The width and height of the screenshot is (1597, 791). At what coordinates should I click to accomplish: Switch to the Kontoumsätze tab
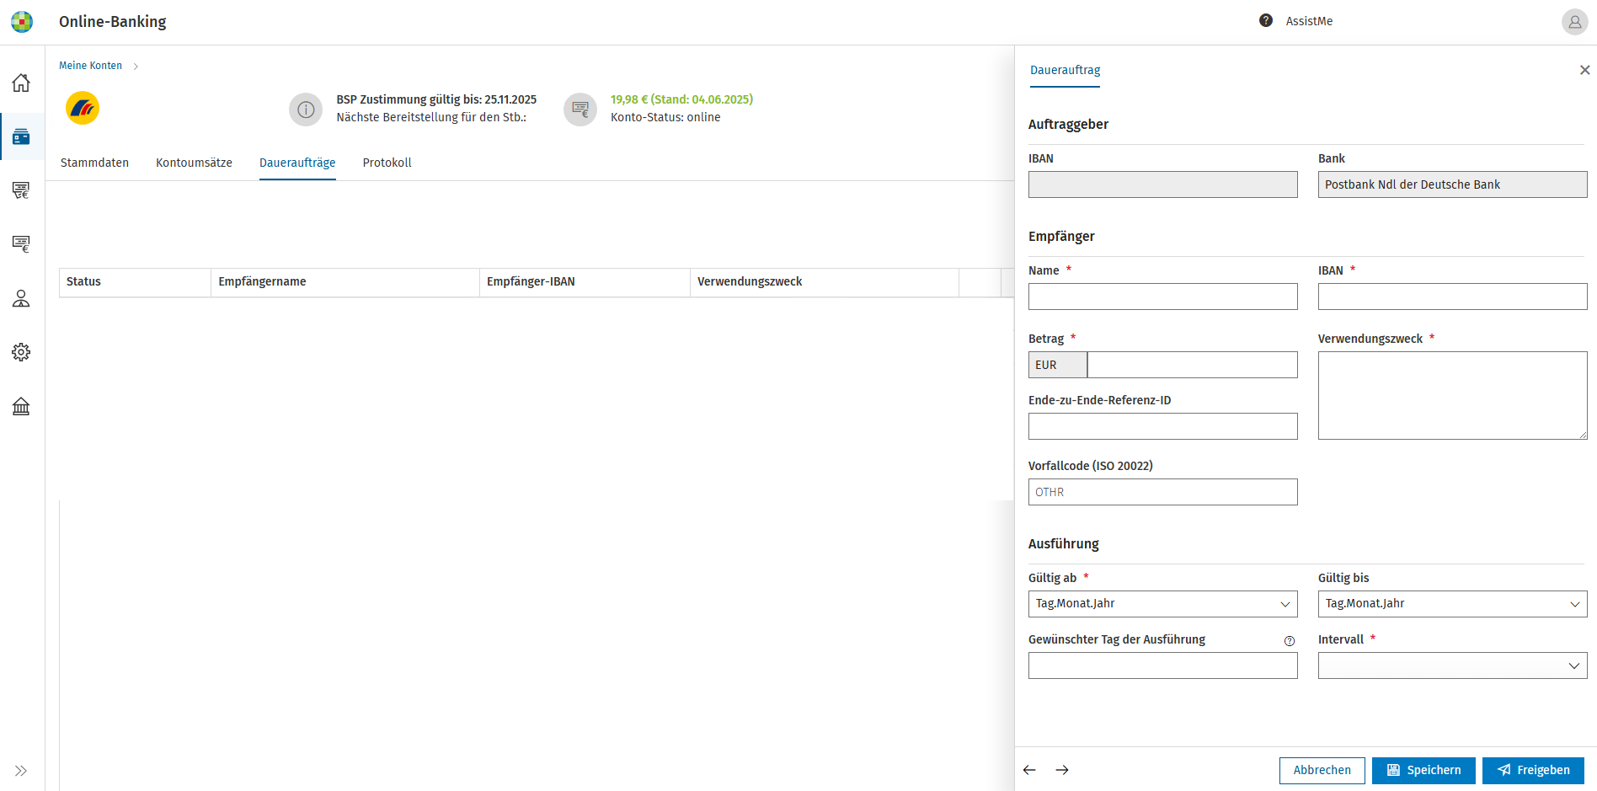tap(194, 163)
